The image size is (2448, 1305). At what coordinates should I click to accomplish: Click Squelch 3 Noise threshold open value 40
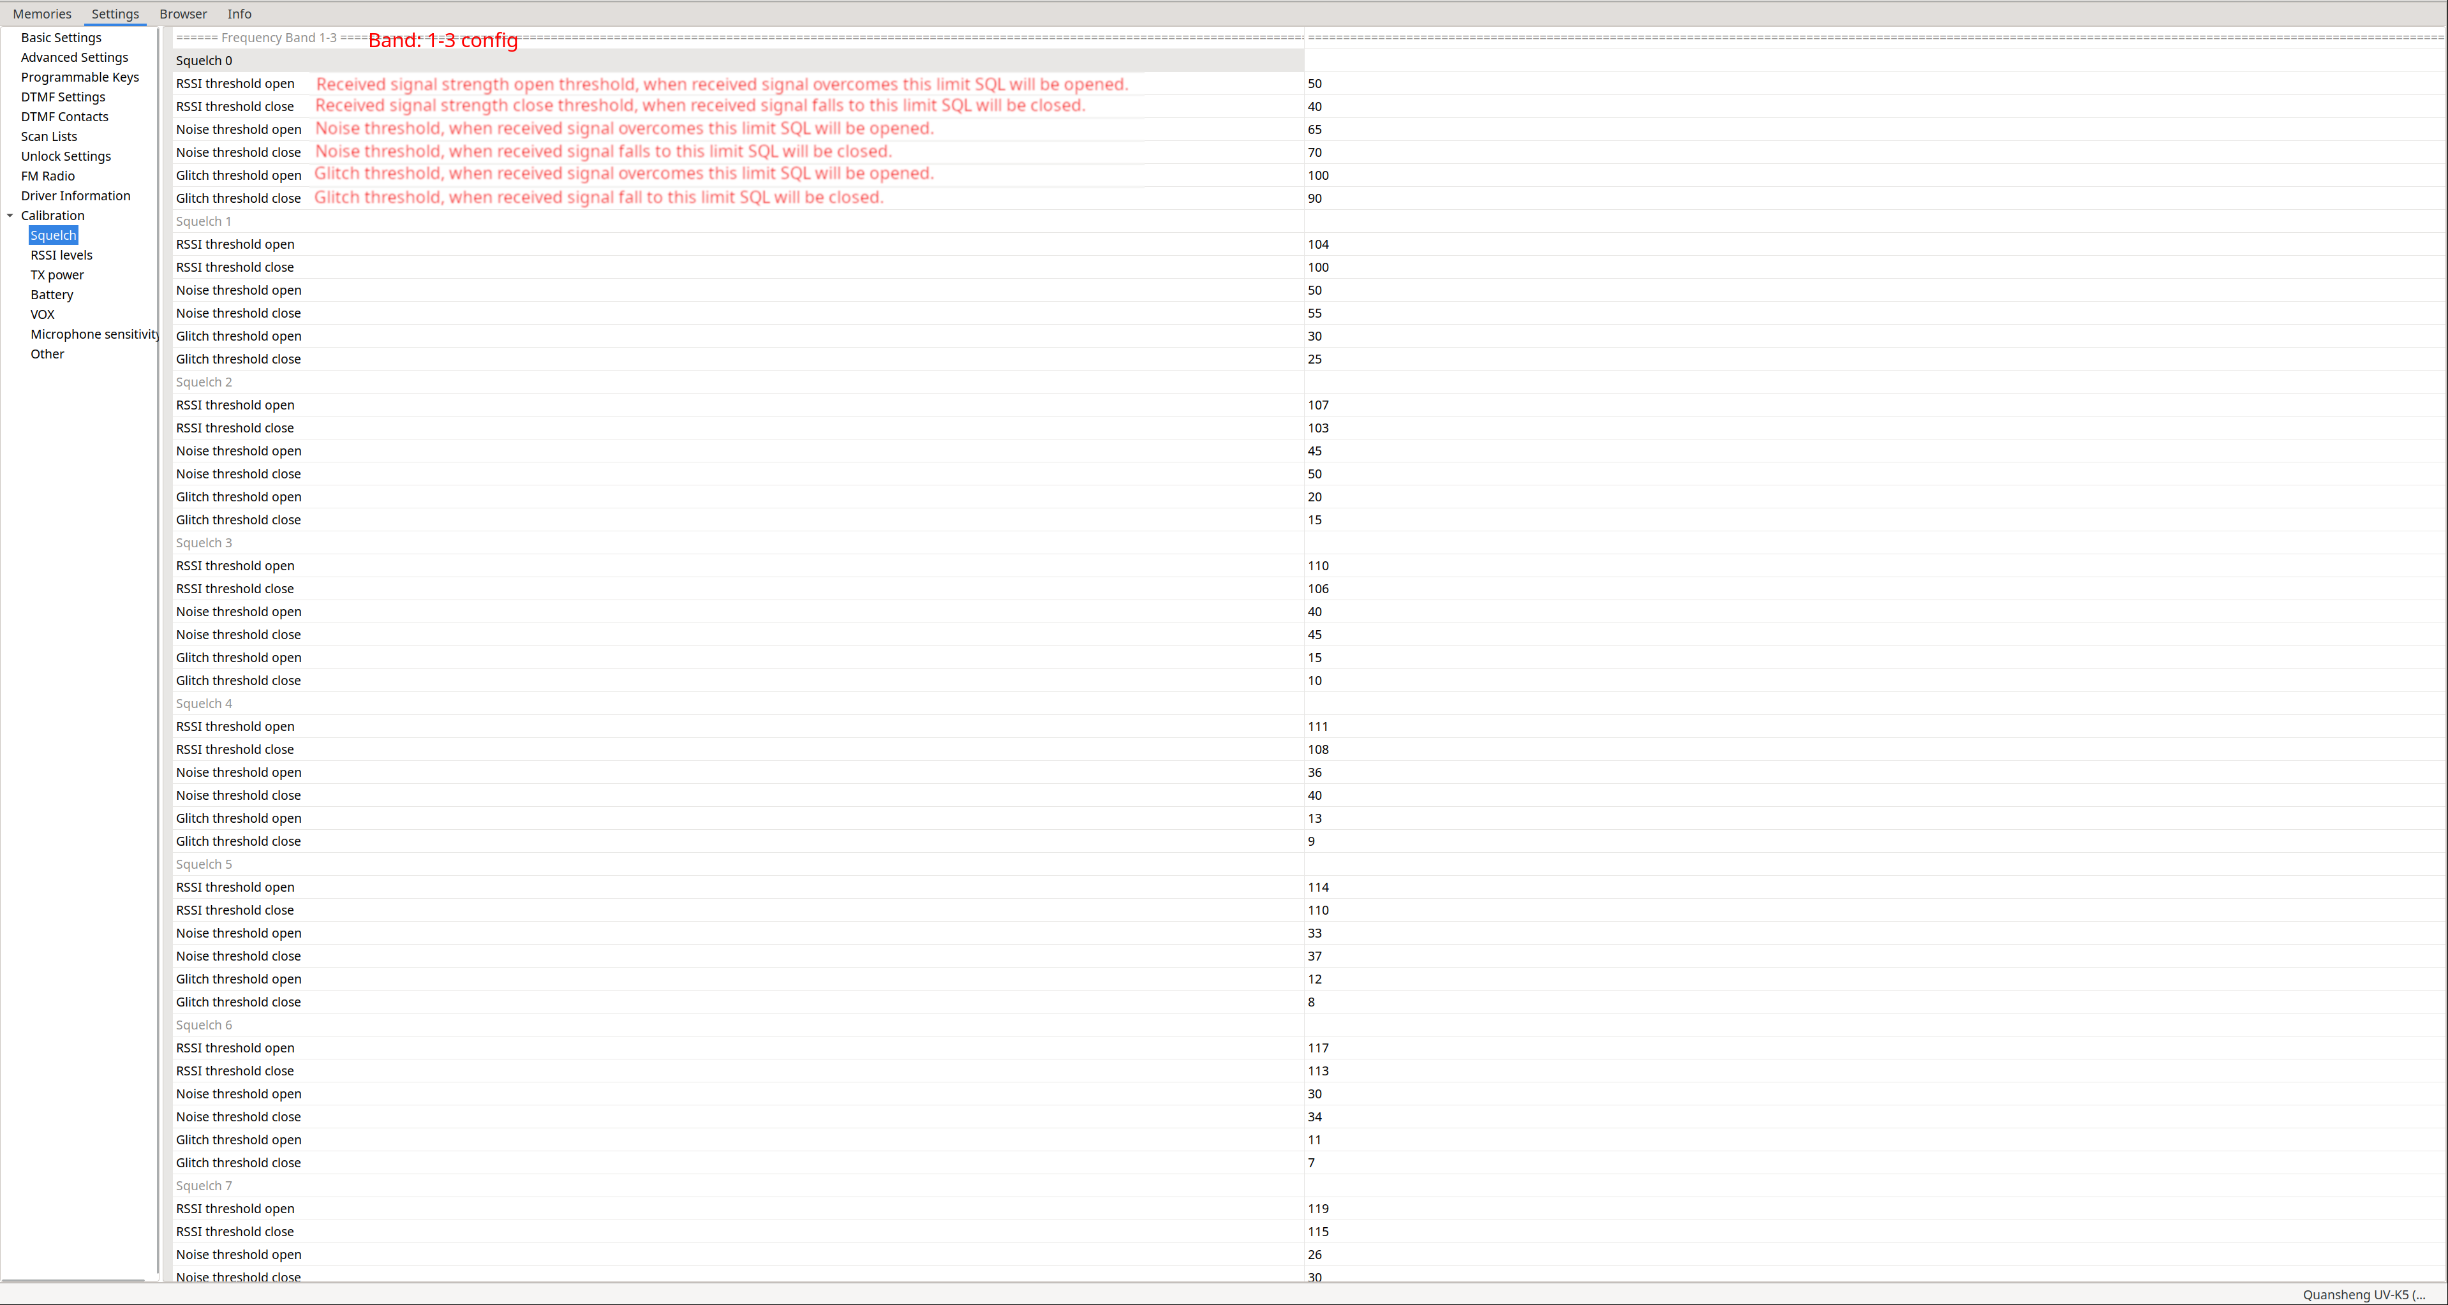[1315, 612]
